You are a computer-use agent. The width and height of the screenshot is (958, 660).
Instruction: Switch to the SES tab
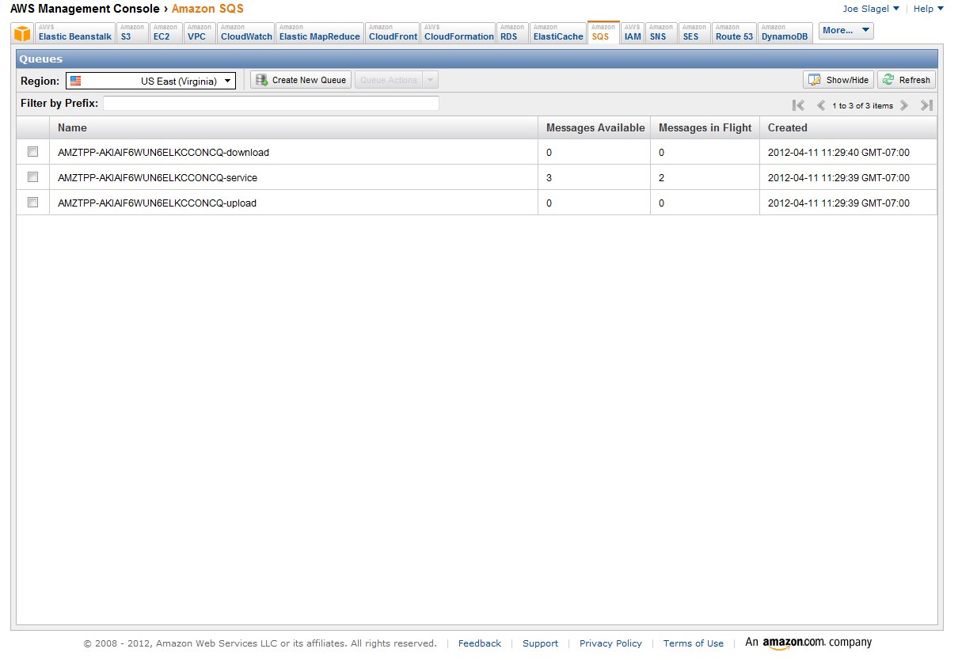click(x=695, y=33)
